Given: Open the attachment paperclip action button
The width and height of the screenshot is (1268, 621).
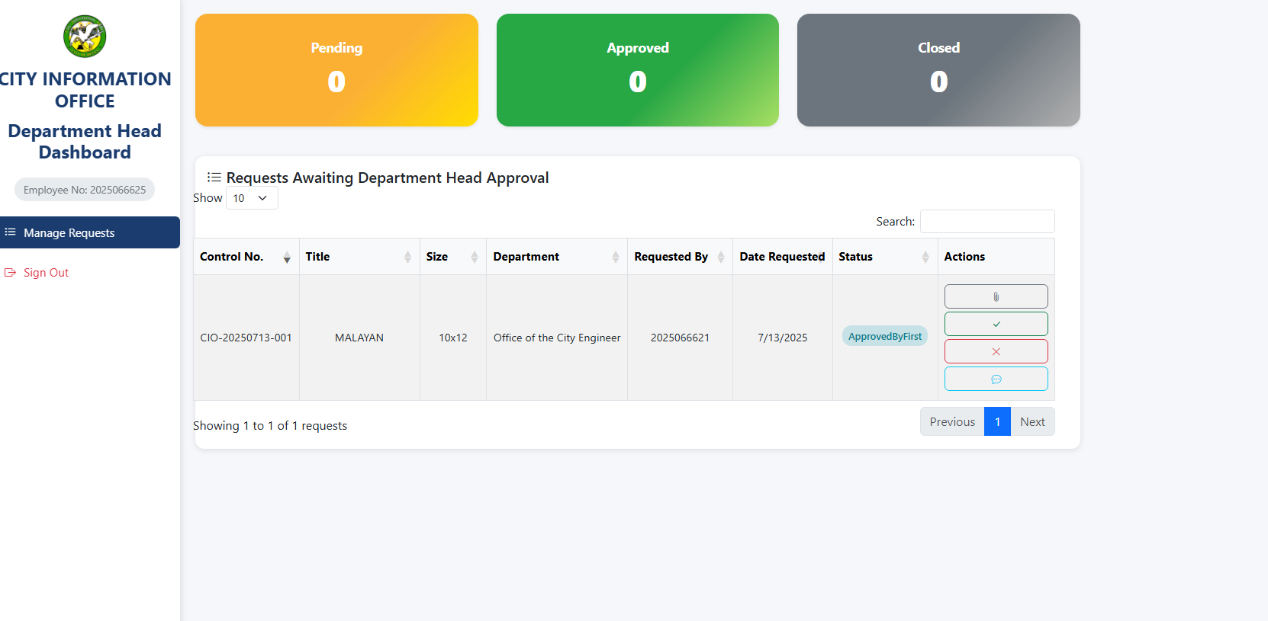Looking at the screenshot, I should tap(996, 296).
